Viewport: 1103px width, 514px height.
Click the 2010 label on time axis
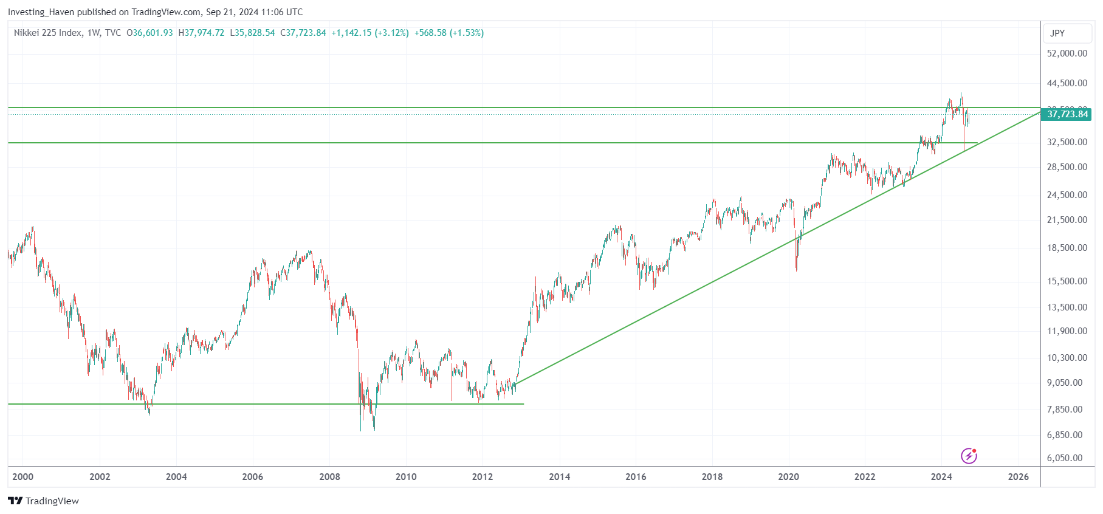[406, 477]
